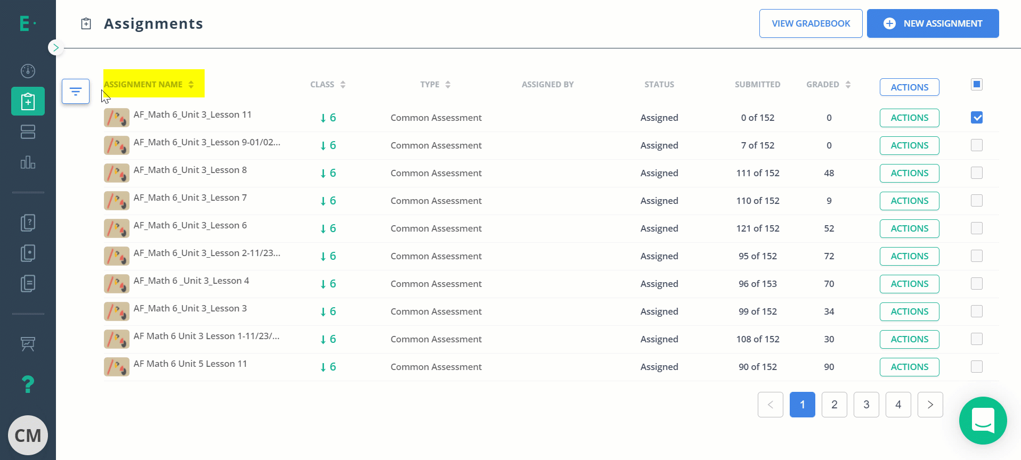
Task: Go to page 4 of assignments
Action: click(x=898, y=405)
